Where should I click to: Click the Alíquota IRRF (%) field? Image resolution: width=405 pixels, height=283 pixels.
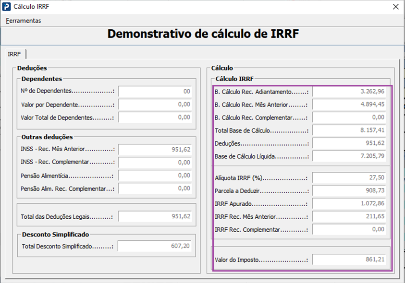point(349,178)
